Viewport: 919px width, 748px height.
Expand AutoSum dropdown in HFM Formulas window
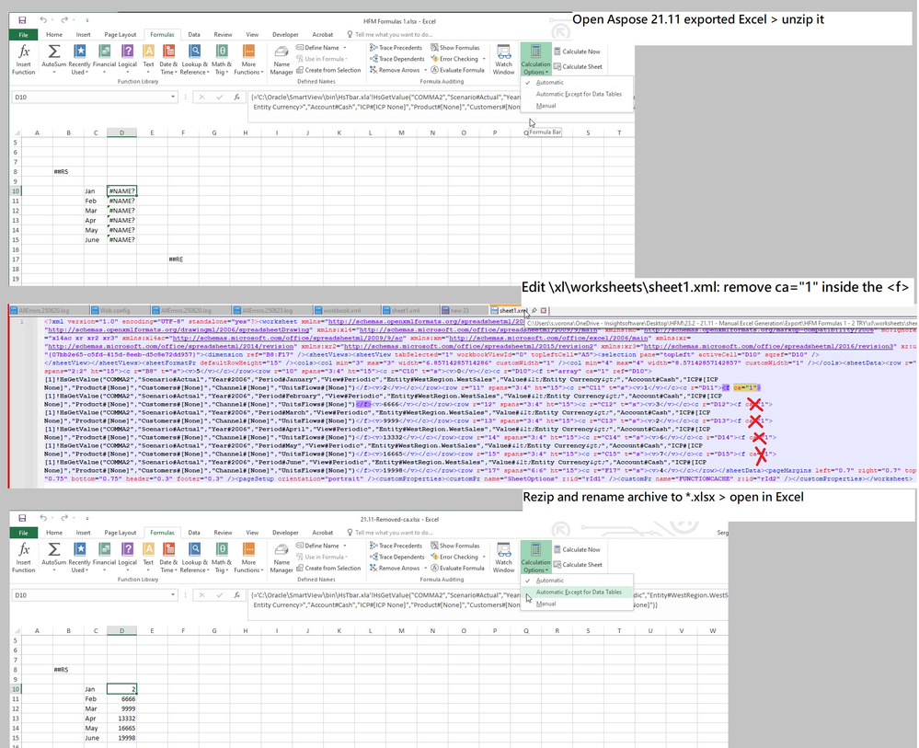[54, 72]
